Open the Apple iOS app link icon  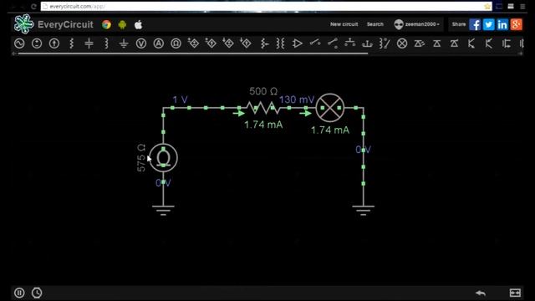click(138, 24)
